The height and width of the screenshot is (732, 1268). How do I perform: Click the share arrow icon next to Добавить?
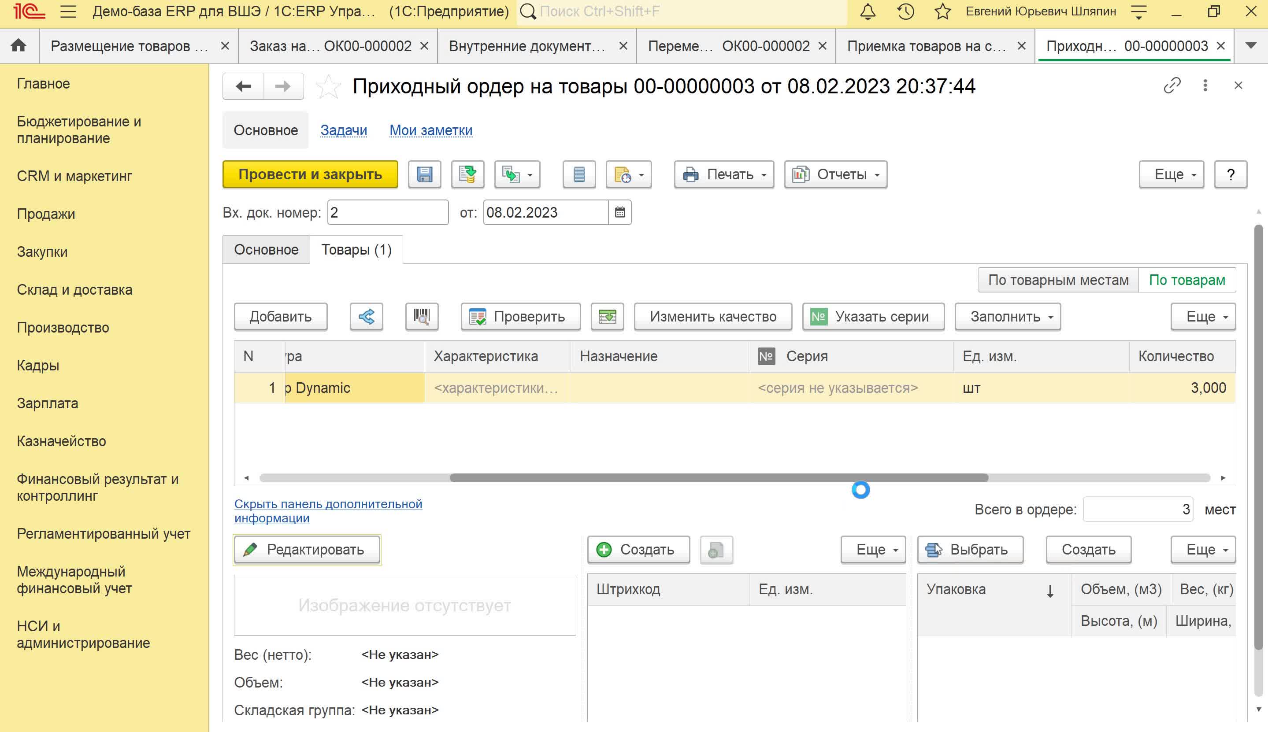[367, 317]
